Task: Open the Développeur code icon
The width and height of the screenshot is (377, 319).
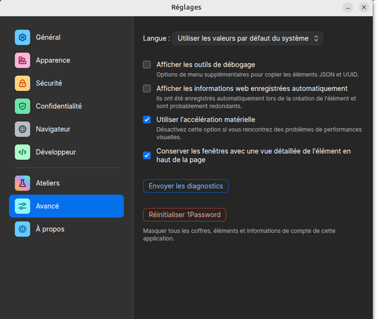Action: (x=22, y=152)
